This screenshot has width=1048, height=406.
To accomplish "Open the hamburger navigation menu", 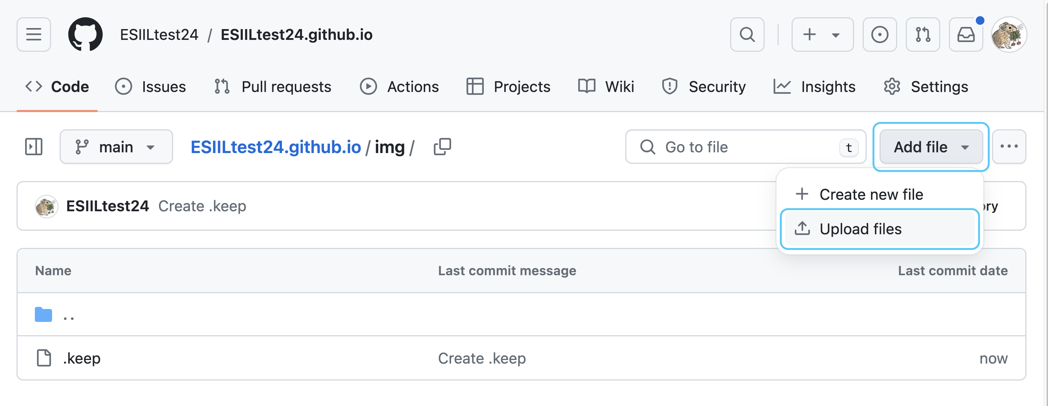I will click(34, 34).
